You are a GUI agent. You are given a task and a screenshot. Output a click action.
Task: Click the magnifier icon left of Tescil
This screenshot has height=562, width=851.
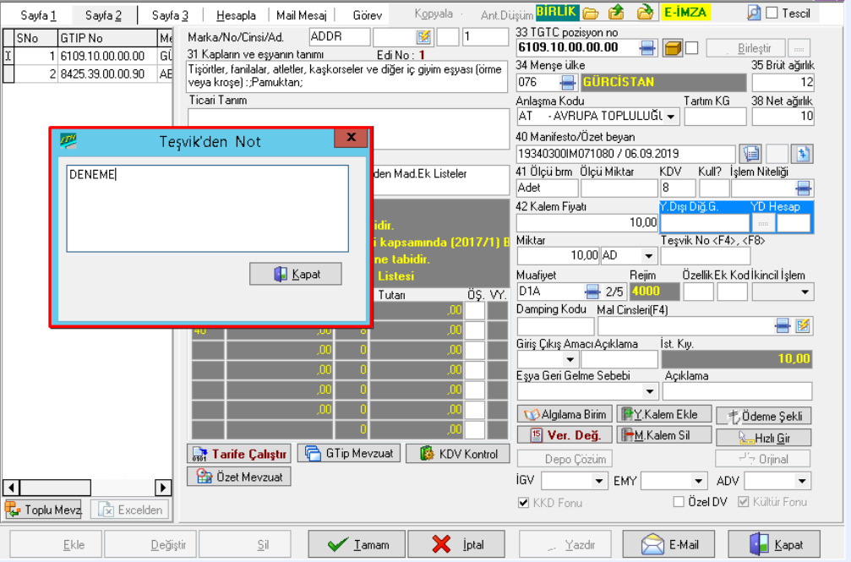click(754, 13)
